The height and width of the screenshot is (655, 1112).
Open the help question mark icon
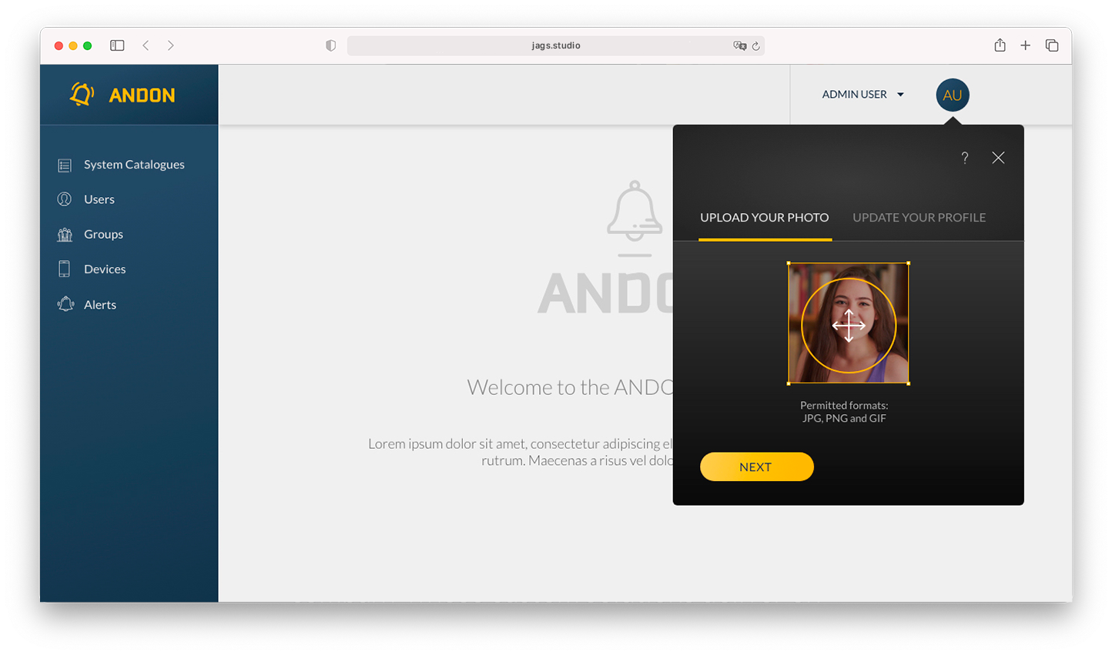pos(964,158)
